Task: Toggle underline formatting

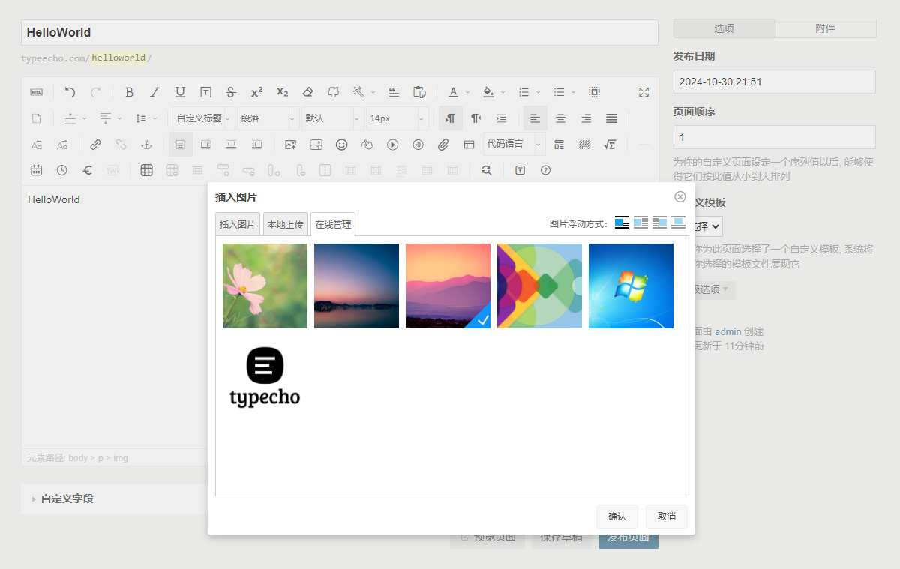Action: point(180,92)
